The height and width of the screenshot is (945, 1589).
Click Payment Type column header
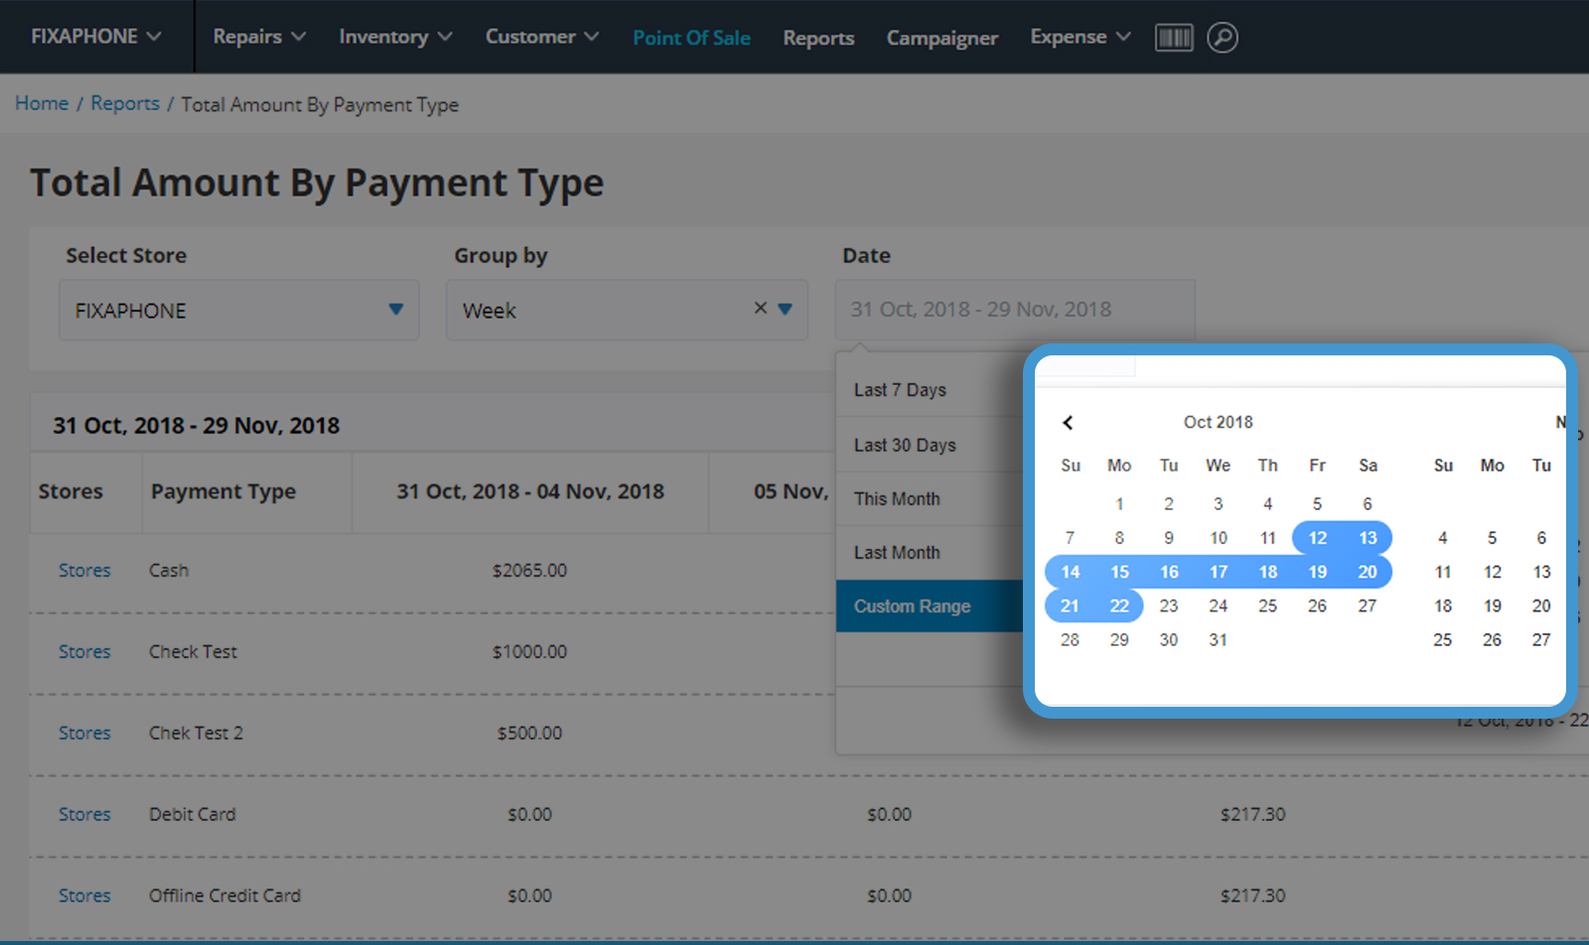tap(223, 492)
